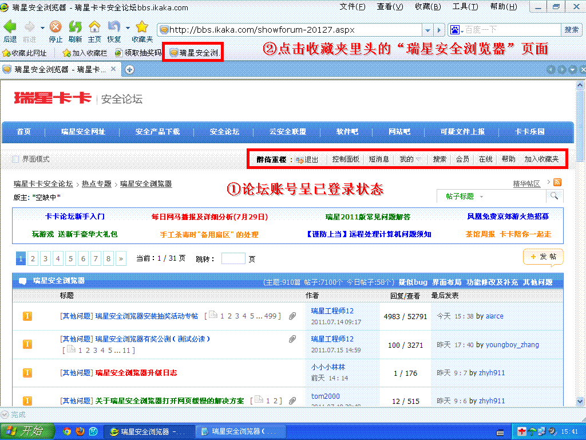Launch Firefox from the taskbar quick launch
This screenshot has width=586, height=440.
80,431
